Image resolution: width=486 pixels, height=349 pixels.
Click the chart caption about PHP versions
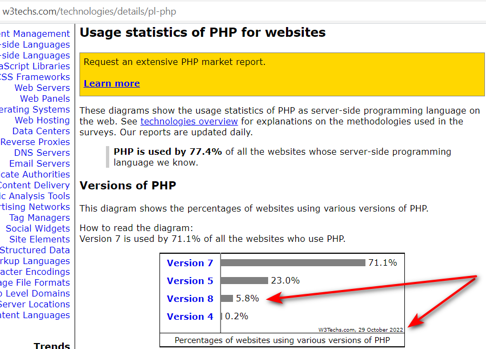click(x=282, y=340)
